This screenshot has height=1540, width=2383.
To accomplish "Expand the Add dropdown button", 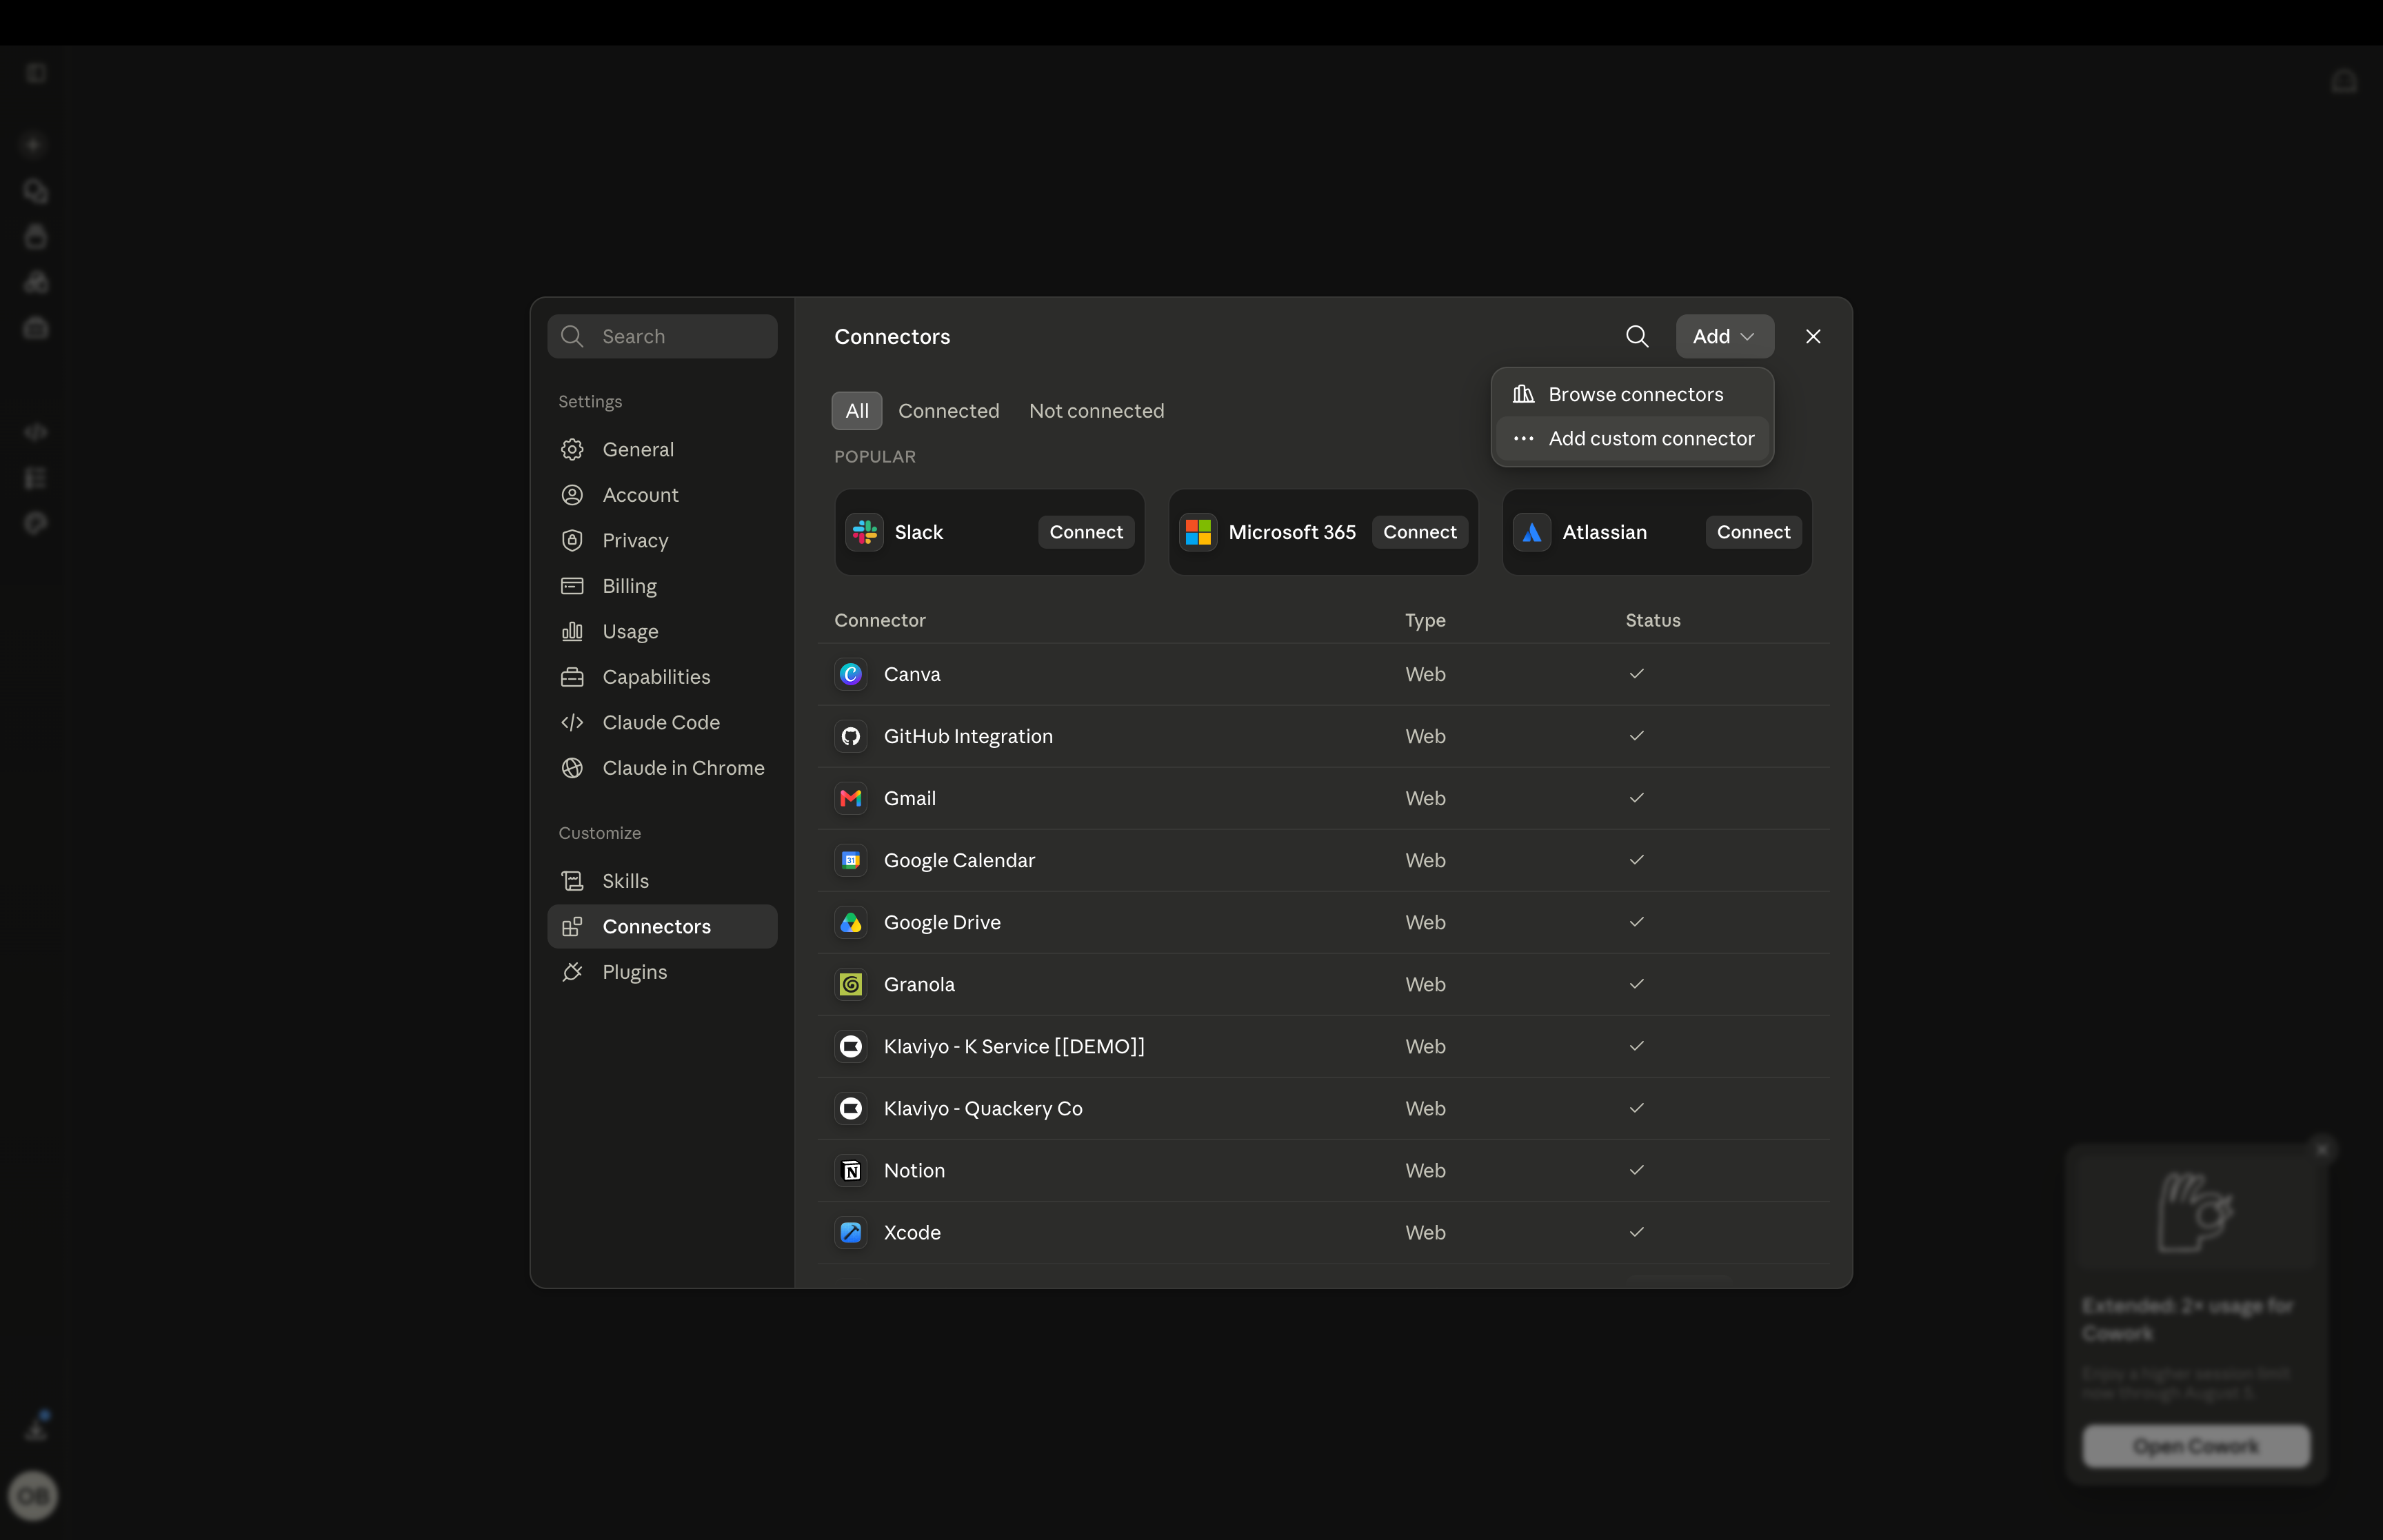I will pyautogui.click(x=1725, y=337).
